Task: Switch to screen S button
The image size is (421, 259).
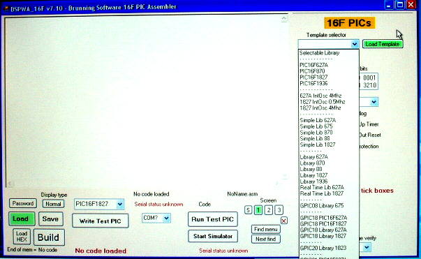Action: (248, 210)
